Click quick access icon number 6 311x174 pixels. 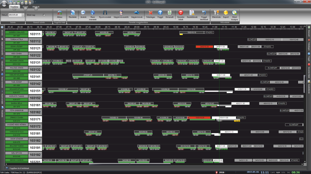click(x=30, y=3)
